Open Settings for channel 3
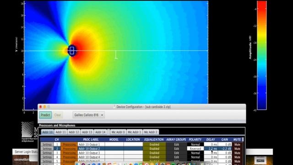The height and width of the screenshot is (165, 293). 47,153
